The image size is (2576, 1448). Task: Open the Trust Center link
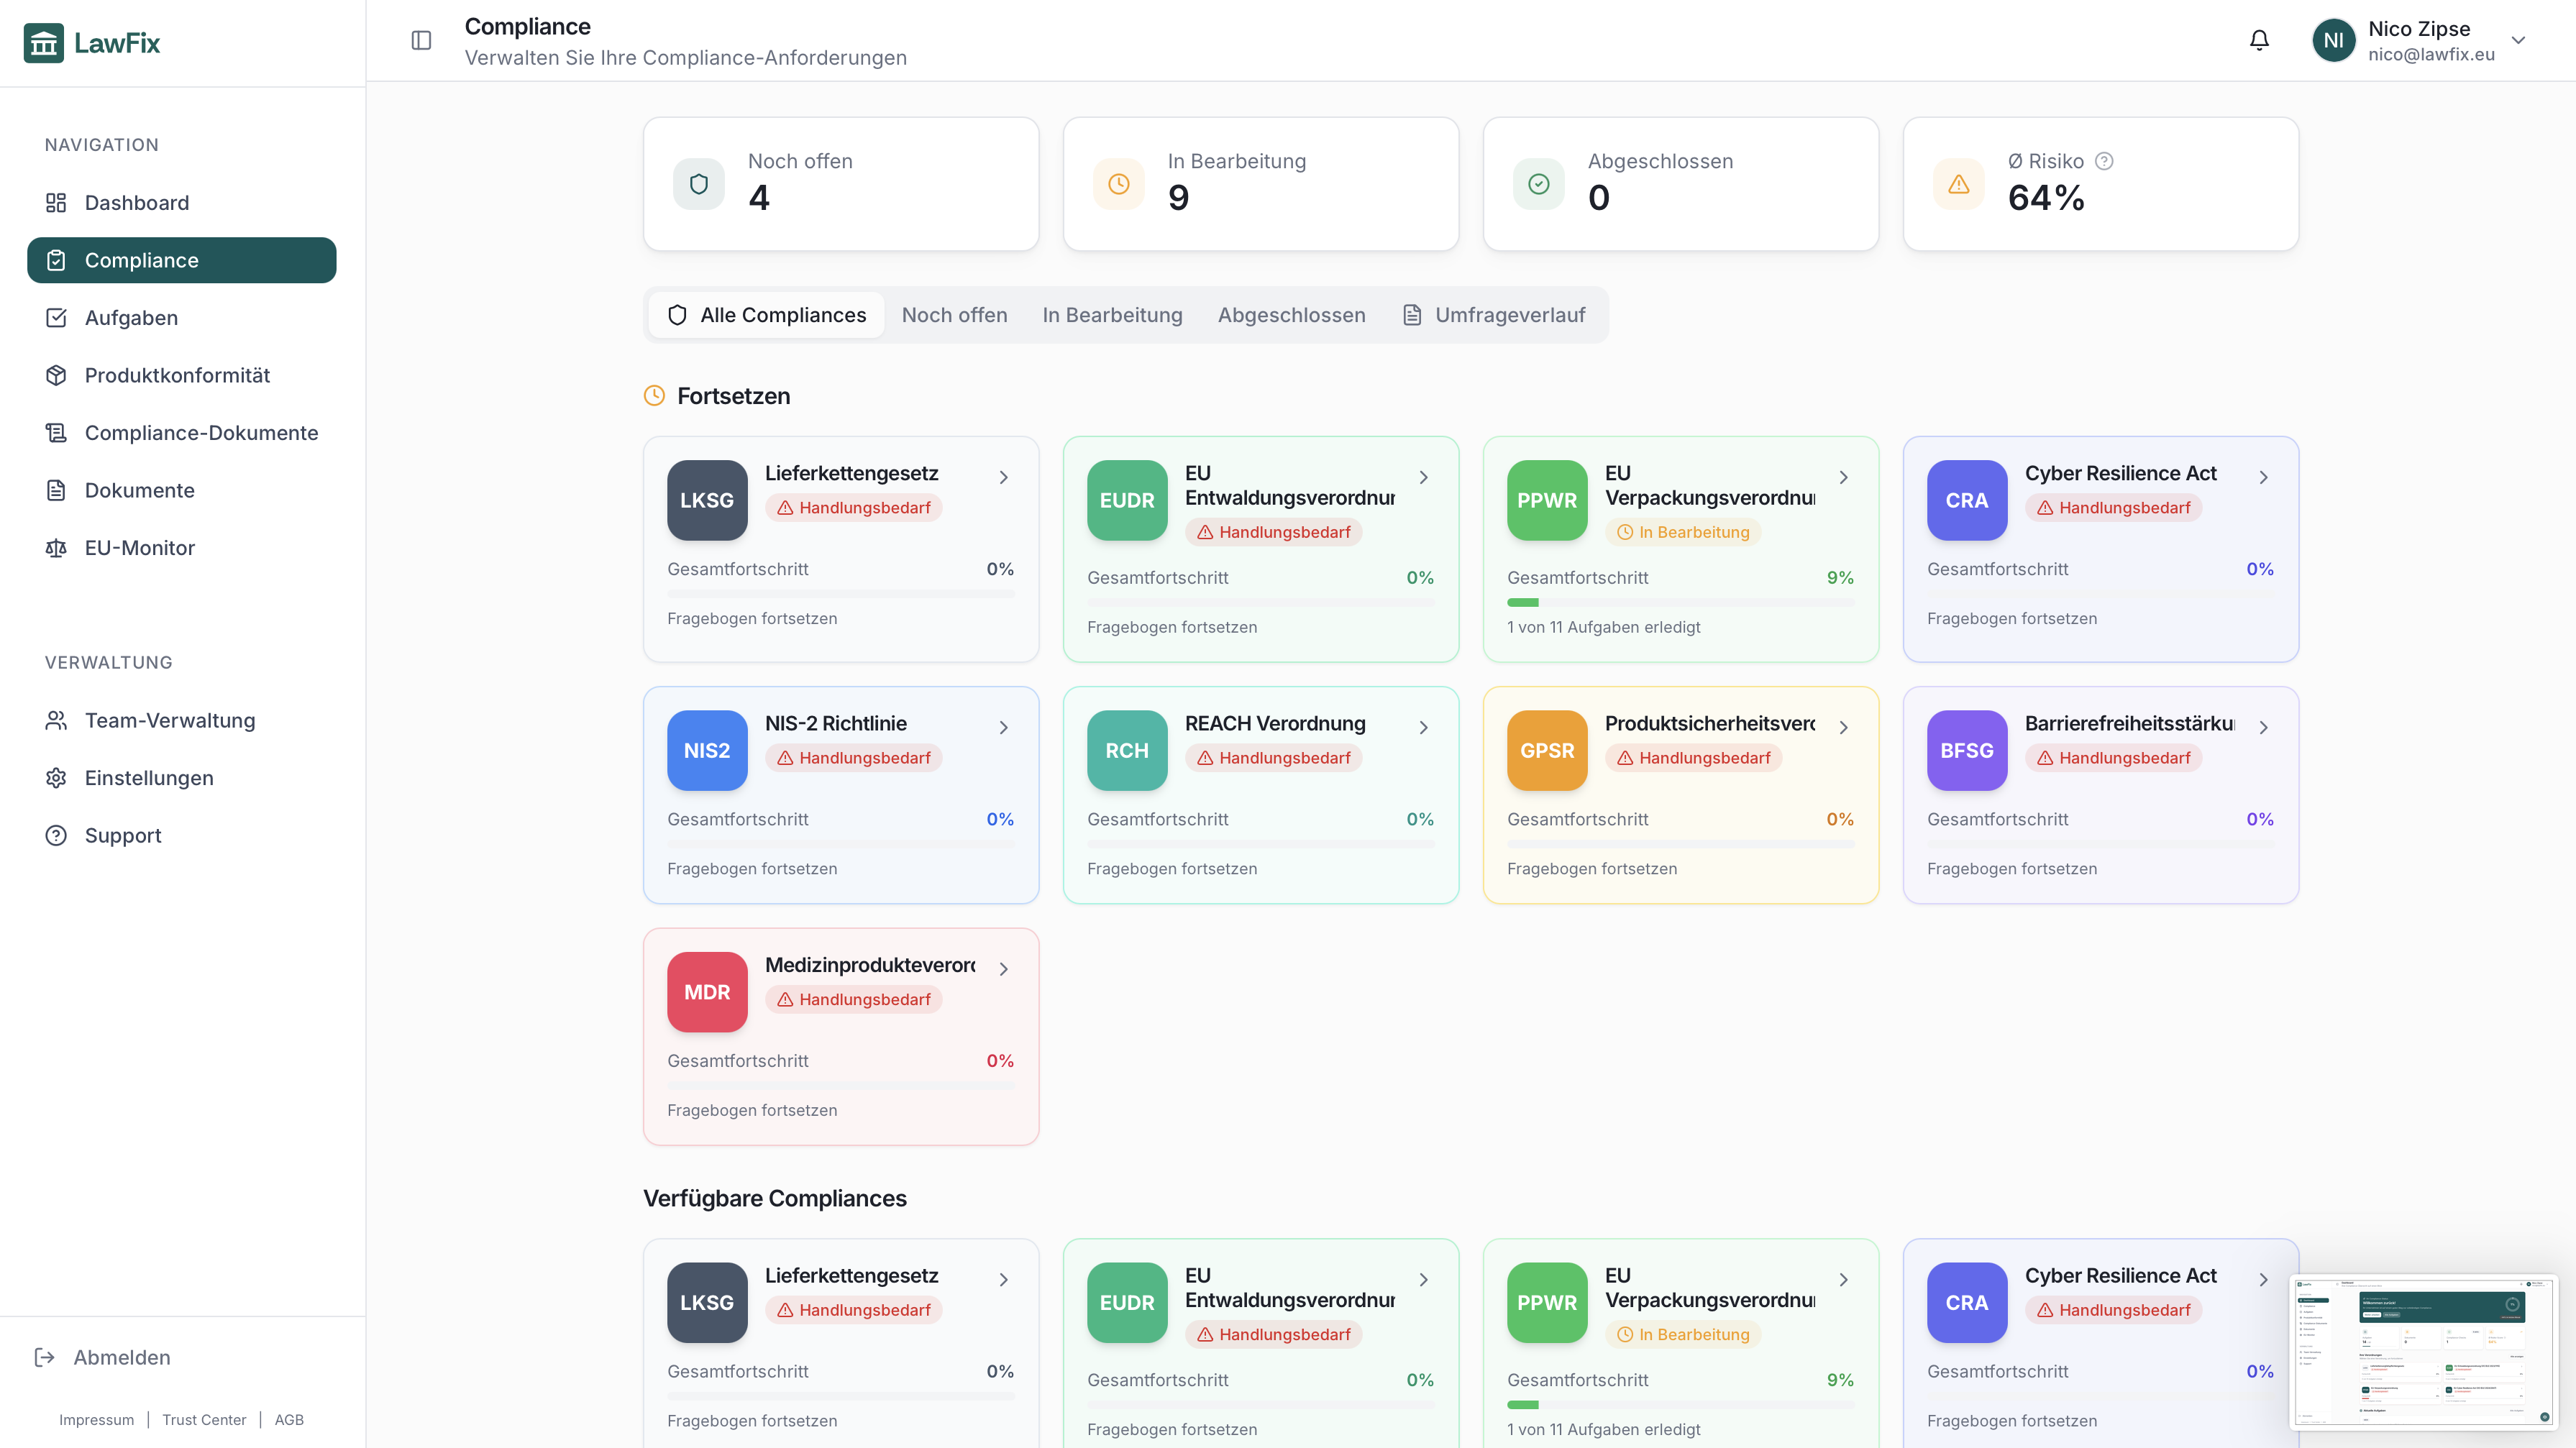pyautogui.click(x=204, y=1419)
